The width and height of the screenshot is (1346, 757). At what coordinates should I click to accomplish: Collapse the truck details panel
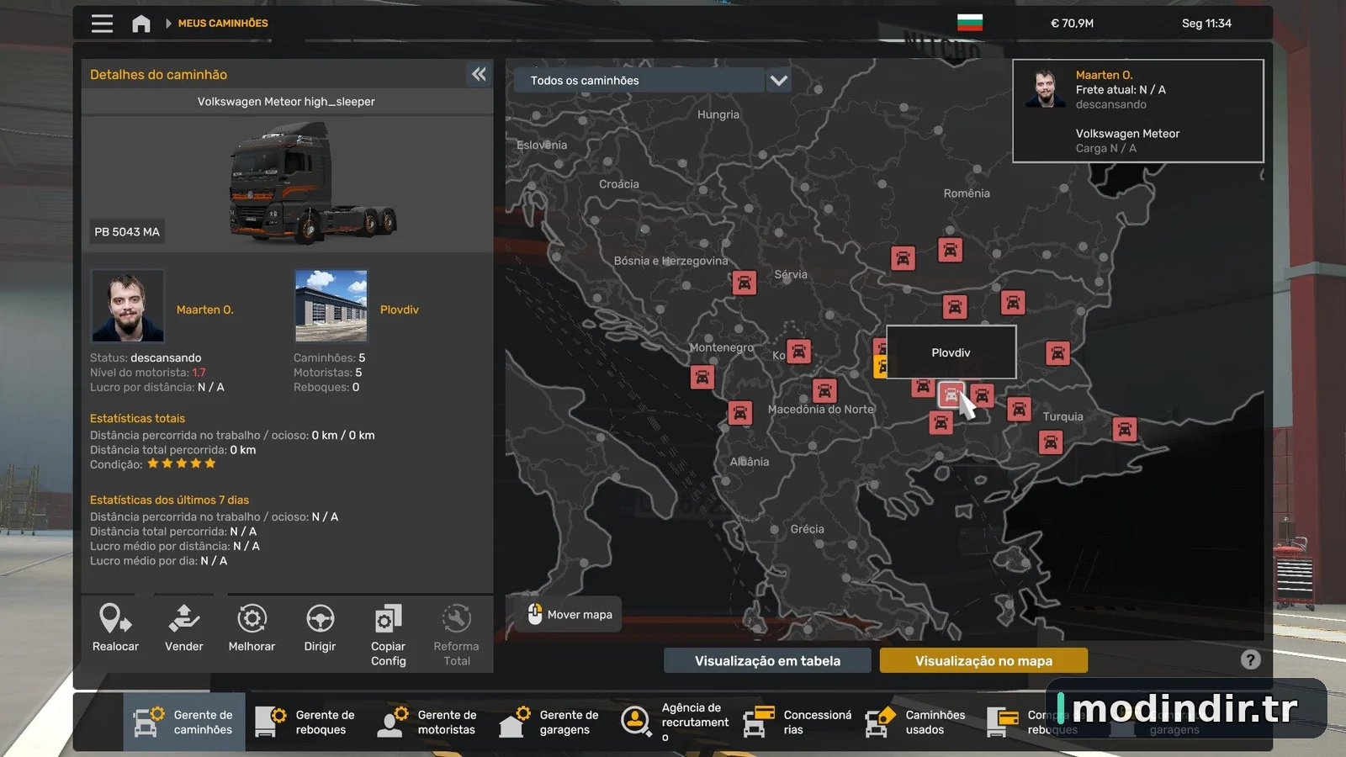479,74
